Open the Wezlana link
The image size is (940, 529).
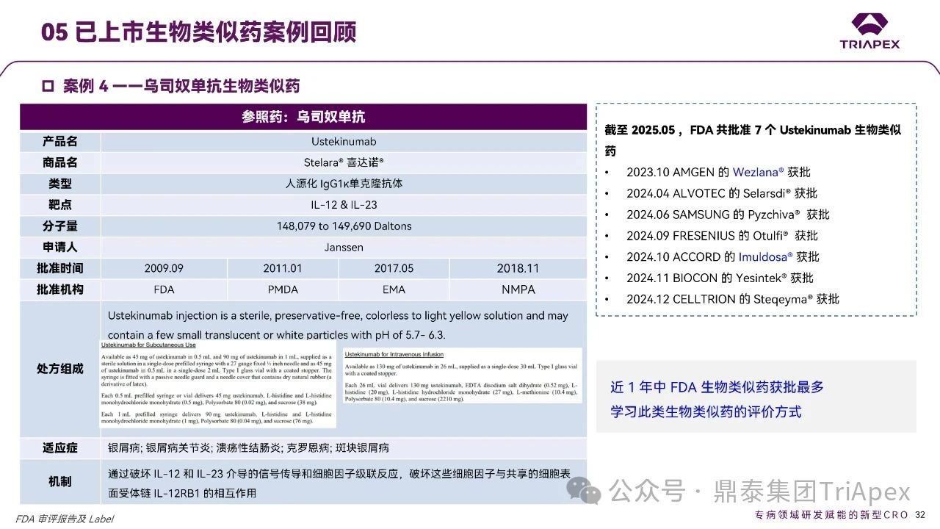[x=759, y=172]
